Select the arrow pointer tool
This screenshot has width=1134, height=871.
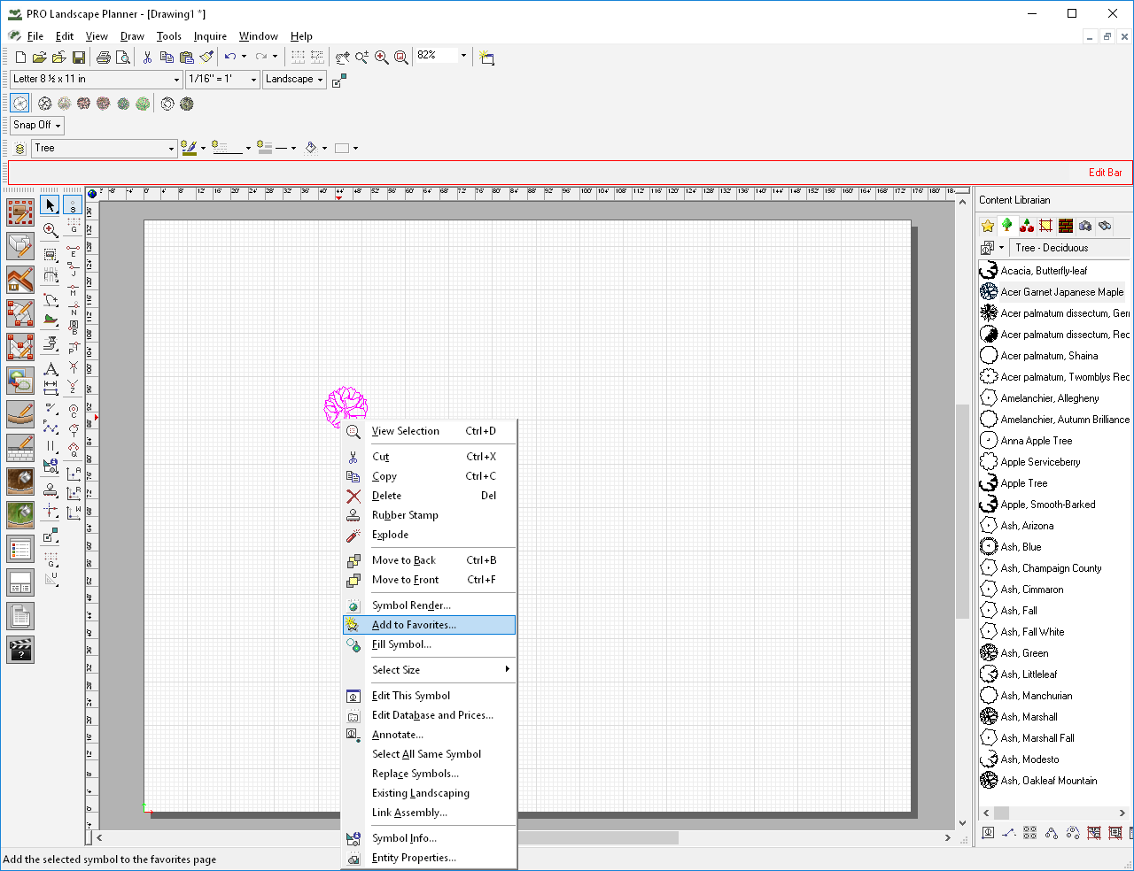click(x=50, y=205)
